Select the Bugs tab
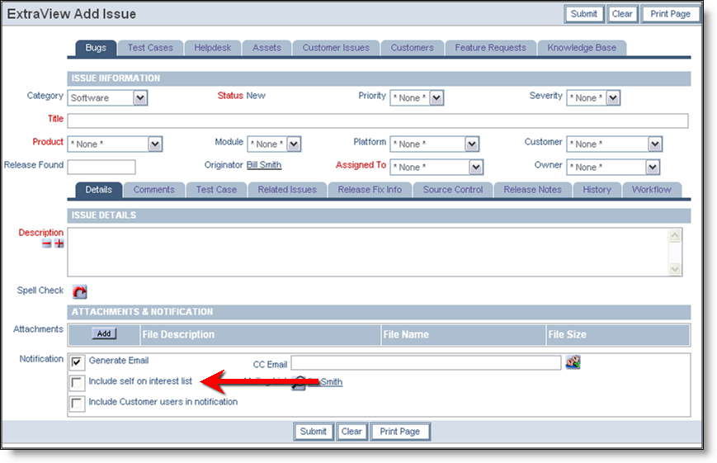Viewport: 717px width, 463px height. click(x=96, y=48)
